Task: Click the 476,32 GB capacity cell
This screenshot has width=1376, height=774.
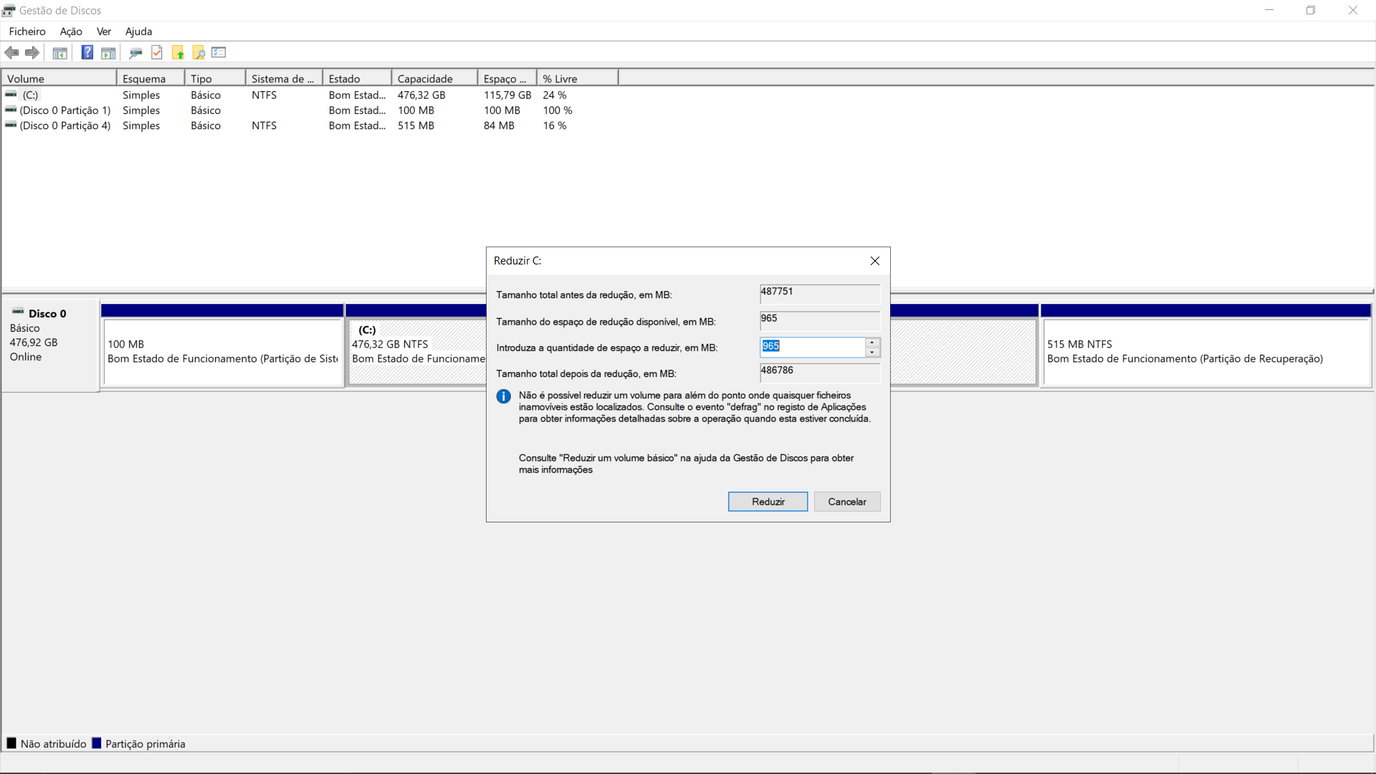Action: click(x=421, y=95)
